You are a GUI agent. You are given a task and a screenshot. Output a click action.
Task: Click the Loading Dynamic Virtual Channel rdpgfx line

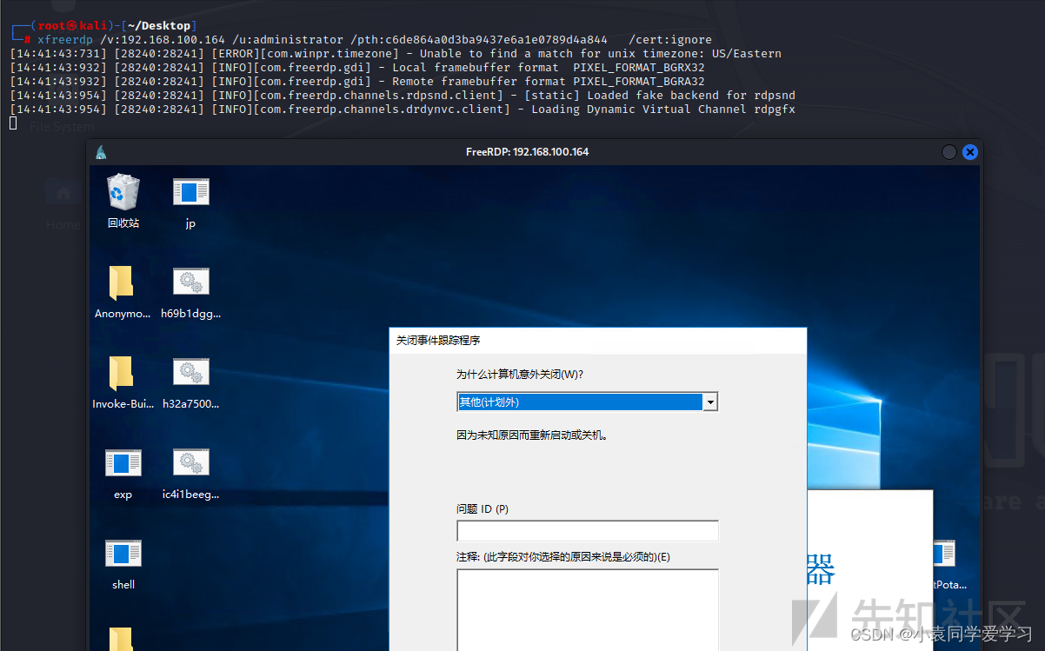click(403, 110)
